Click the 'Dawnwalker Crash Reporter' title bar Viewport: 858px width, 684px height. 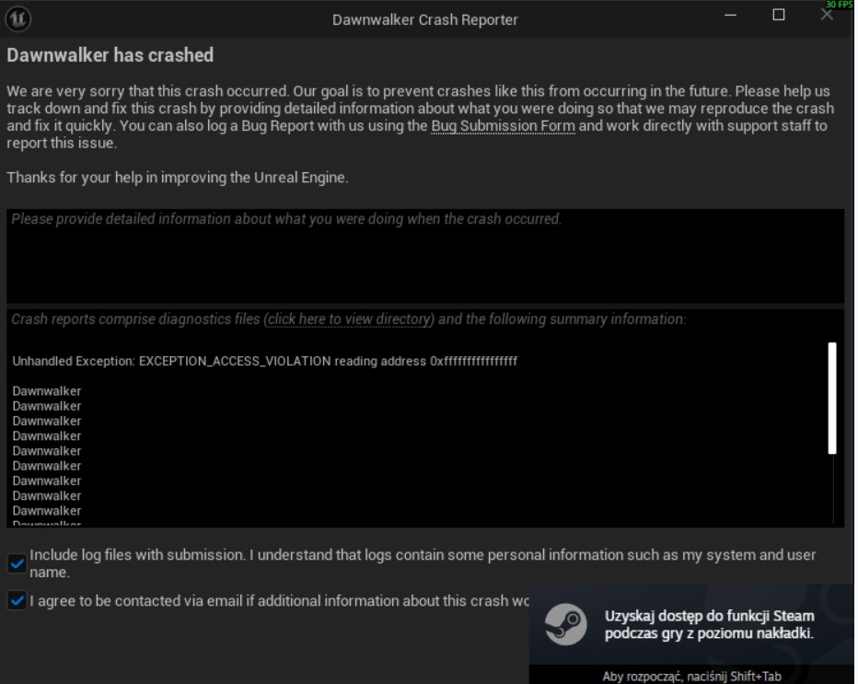point(425,19)
